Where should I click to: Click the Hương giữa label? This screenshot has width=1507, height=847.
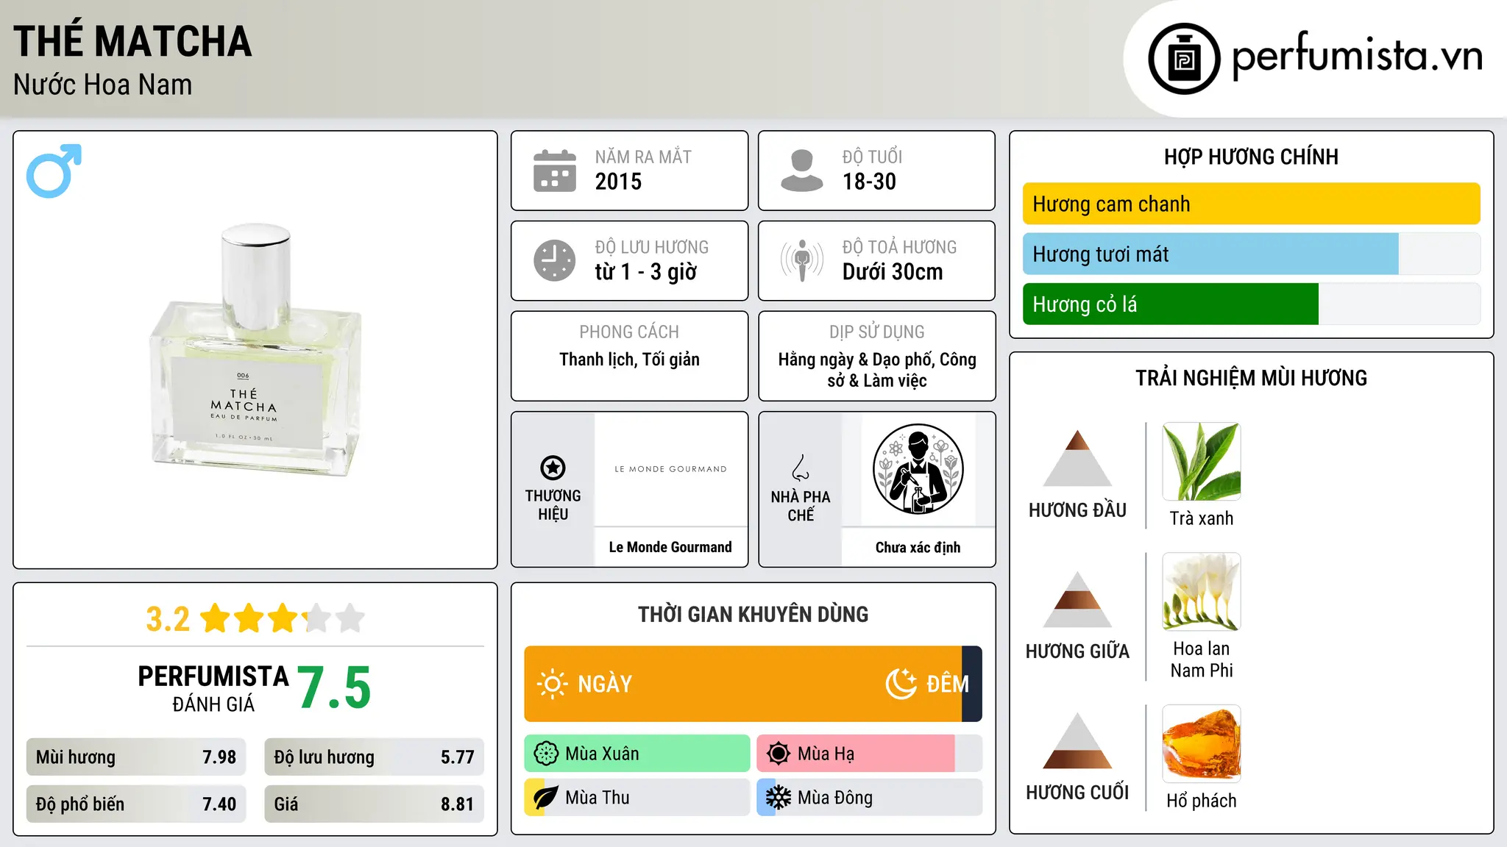pos(1077,651)
